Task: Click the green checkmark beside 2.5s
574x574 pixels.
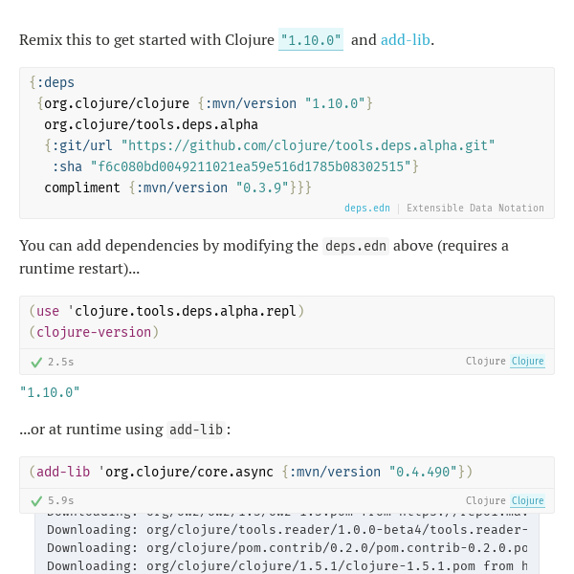Action: pos(36,363)
